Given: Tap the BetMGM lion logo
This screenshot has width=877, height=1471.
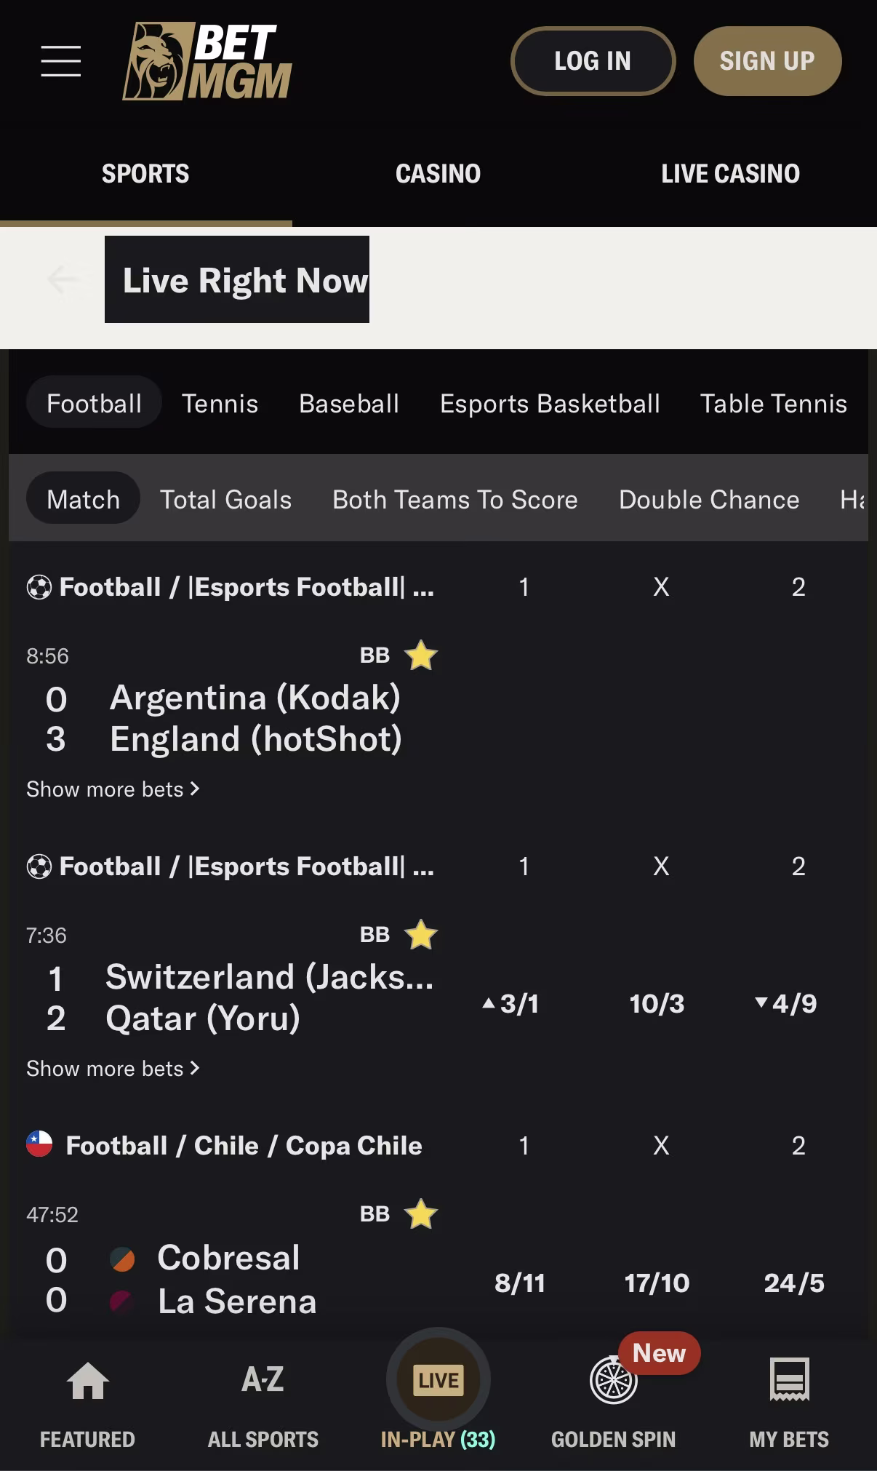Looking at the screenshot, I should pyautogui.click(x=207, y=60).
